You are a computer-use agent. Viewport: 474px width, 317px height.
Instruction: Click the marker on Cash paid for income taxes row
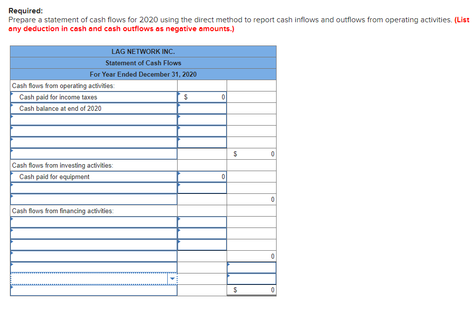coord(11,97)
